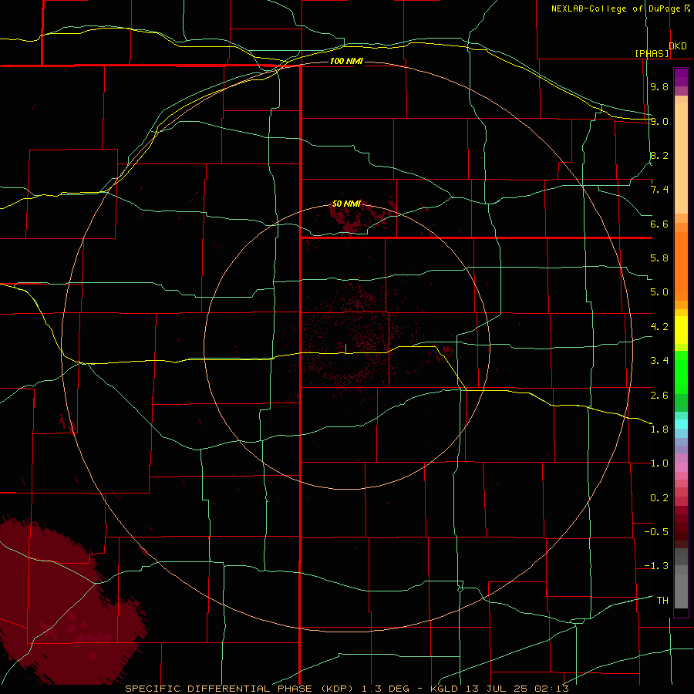
Task: Click the [PHAS] units label
Action: point(652,53)
